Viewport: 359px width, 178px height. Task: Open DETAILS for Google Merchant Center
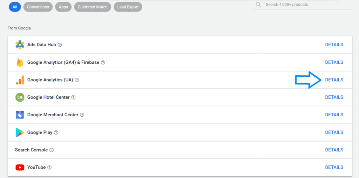pos(334,115)
